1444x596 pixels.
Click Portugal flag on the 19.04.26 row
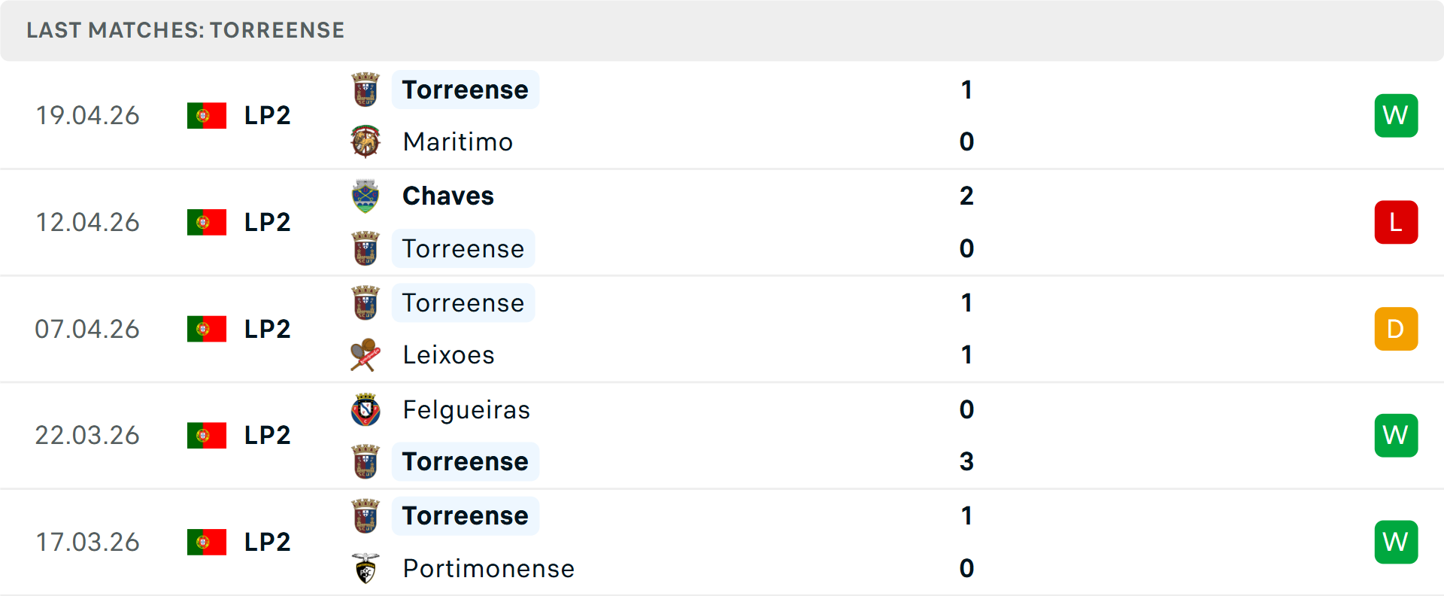click(x=207, y=116)
